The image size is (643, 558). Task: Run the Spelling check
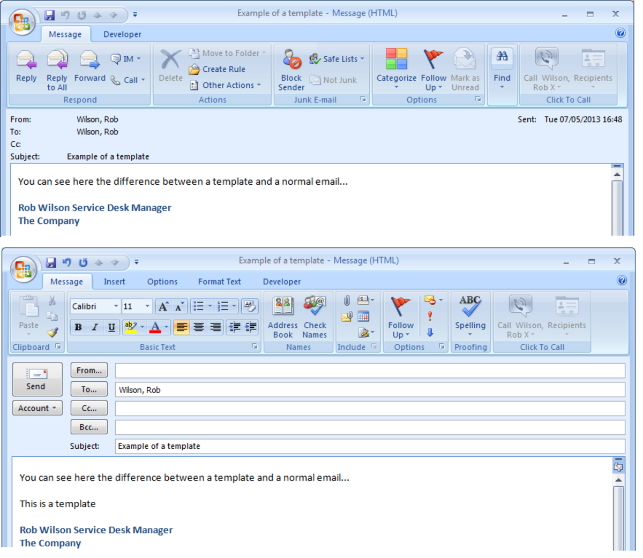pyautogui.click(x=470, y=316)
